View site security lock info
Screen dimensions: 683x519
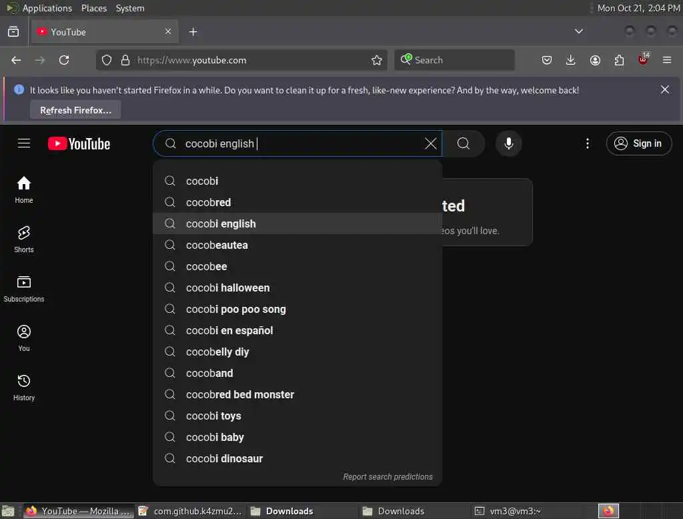point(125,60)
